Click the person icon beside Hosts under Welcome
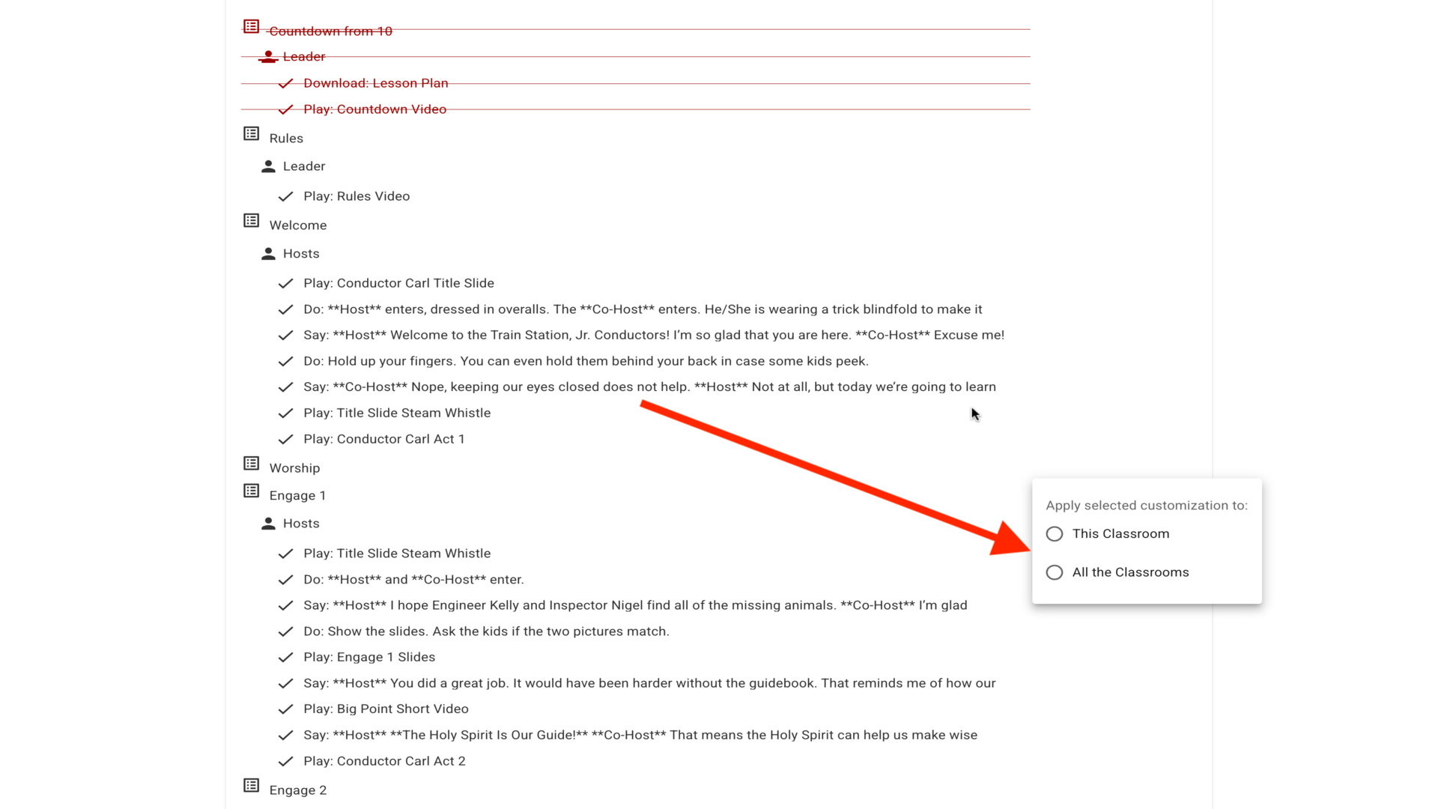This screenshot has width=1438, height=809. [268, 254]
